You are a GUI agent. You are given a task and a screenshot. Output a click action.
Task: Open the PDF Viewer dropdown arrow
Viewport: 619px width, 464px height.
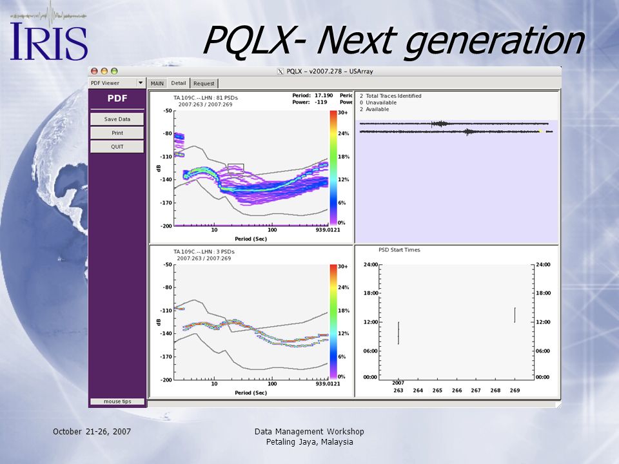141,83
